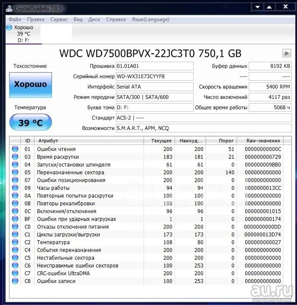This screenshot has width=297, height=305.
Task: Click status icon for Температура attribute row
Action: pos(15,242)
